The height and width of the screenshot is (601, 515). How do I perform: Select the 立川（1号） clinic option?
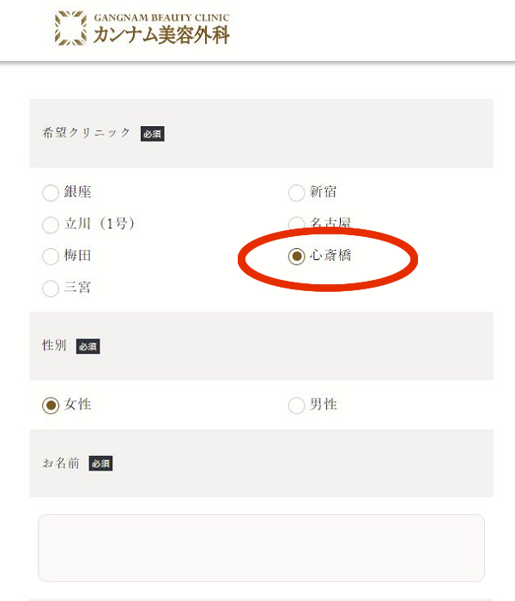coord(51,225)
